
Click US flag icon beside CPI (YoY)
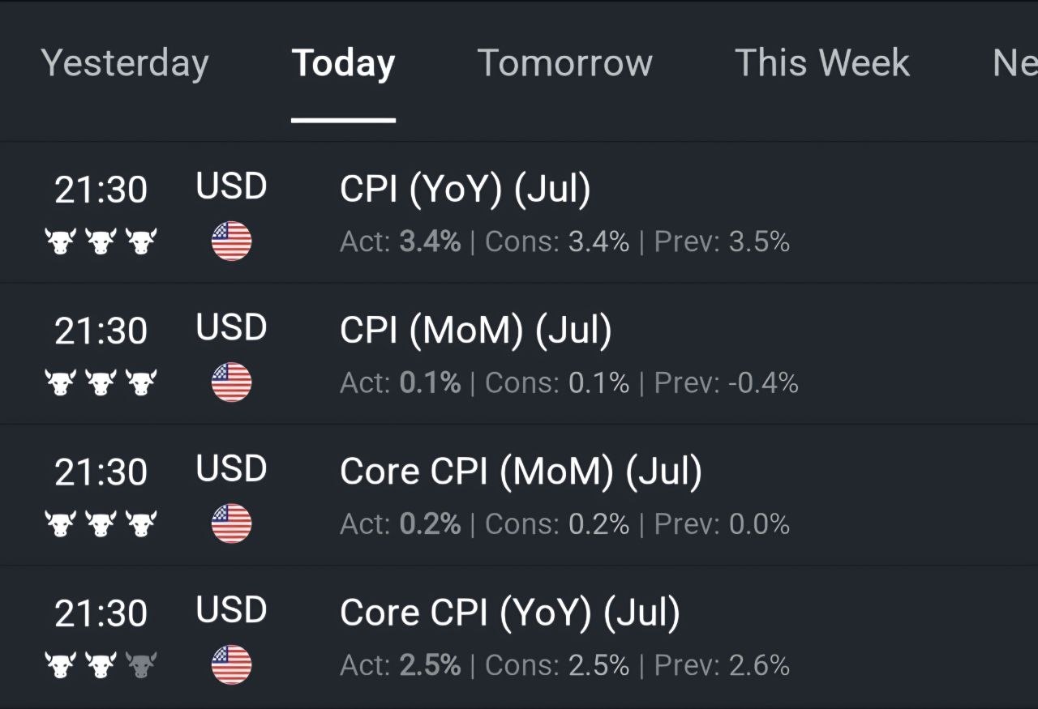click(232, 241)
